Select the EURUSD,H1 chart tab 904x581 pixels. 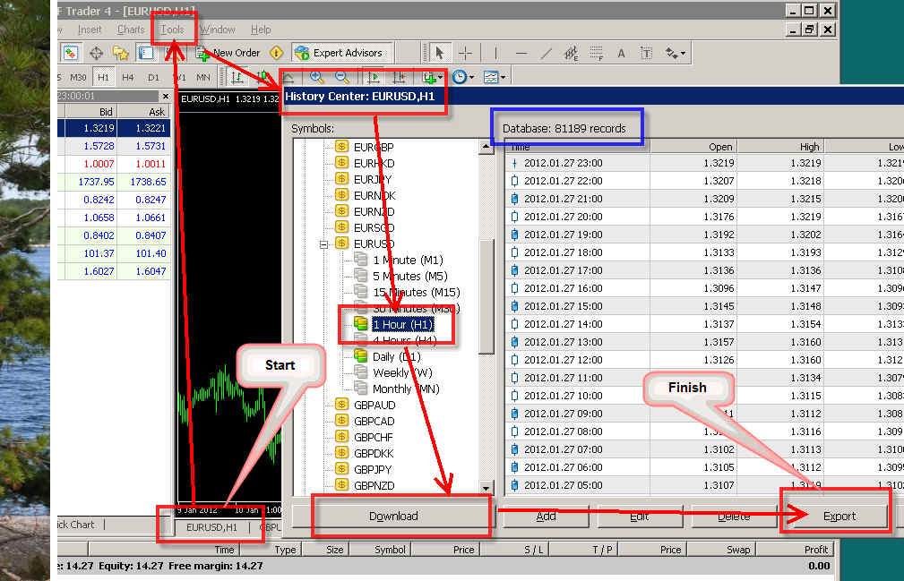point(211,527)
